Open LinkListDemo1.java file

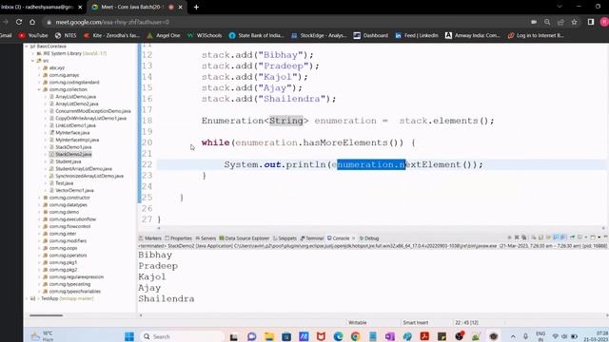click(x=75, y=125)
